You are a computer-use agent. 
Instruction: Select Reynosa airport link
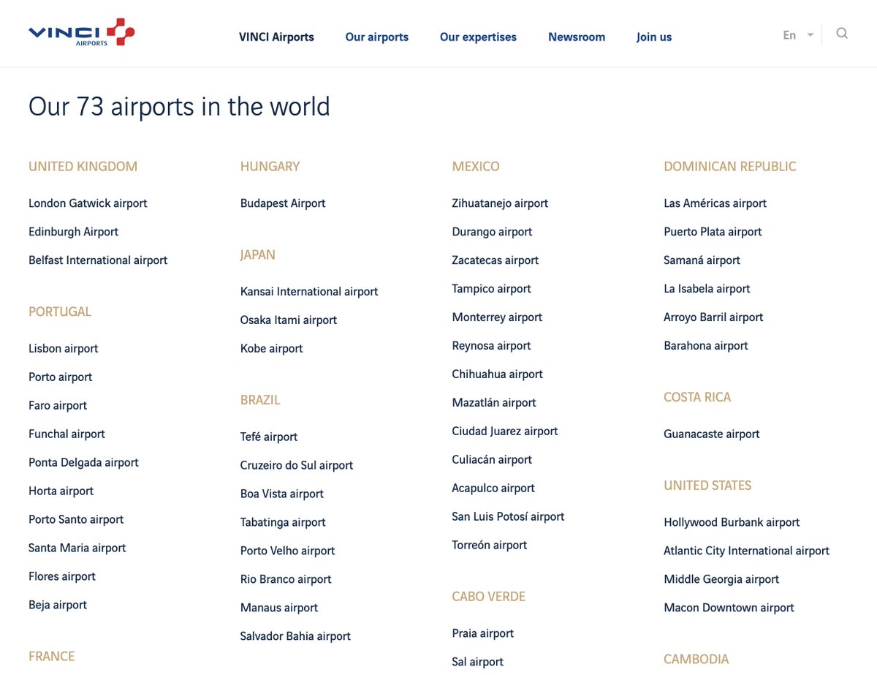pos(492,346)
